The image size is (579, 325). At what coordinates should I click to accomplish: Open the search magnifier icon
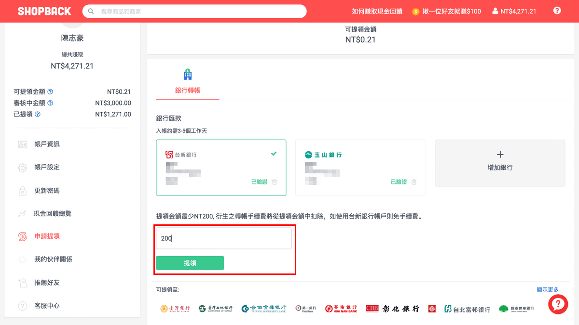click(90, 11)
